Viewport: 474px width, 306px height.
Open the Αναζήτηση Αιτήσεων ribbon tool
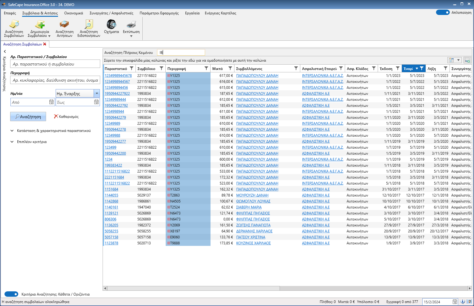(64, 28)
